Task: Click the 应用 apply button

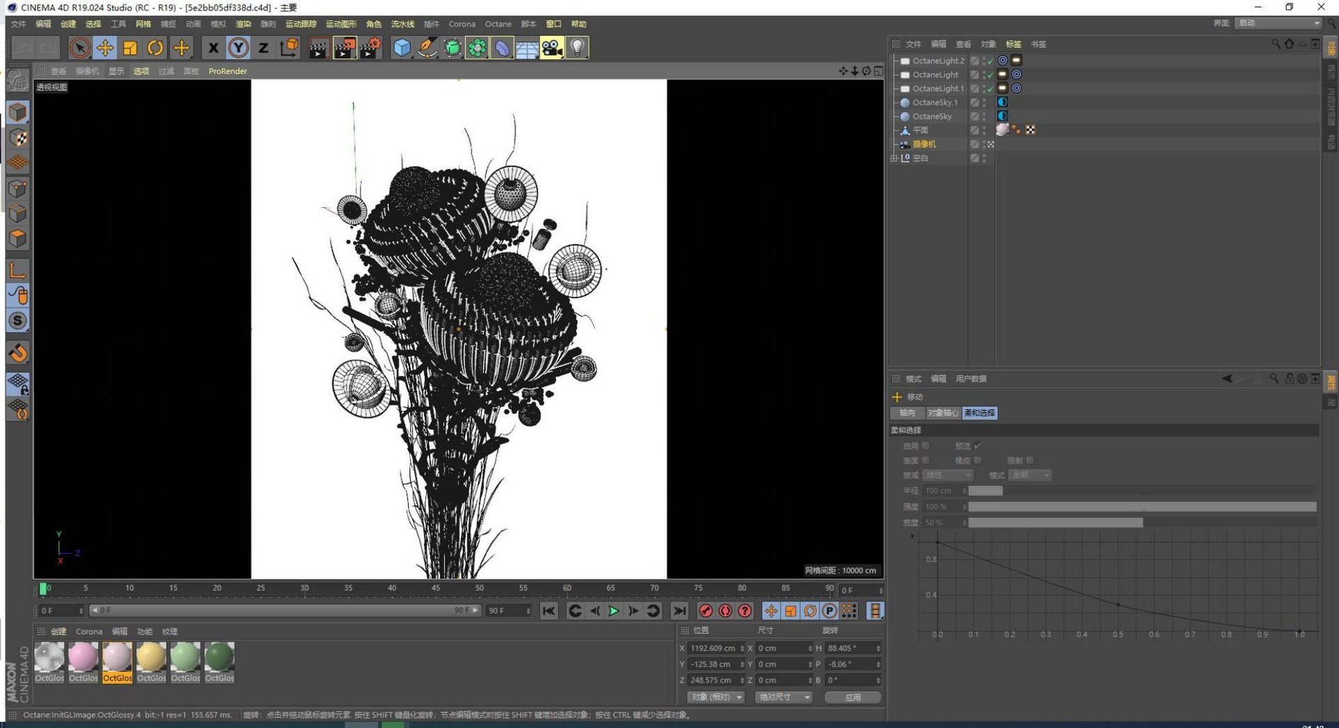Action: (852, 697)
